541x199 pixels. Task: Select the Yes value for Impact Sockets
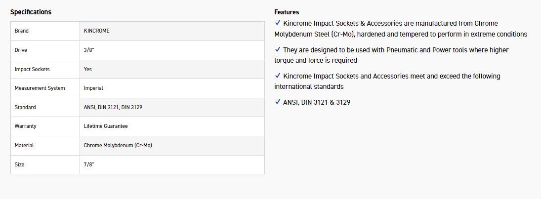88,69
